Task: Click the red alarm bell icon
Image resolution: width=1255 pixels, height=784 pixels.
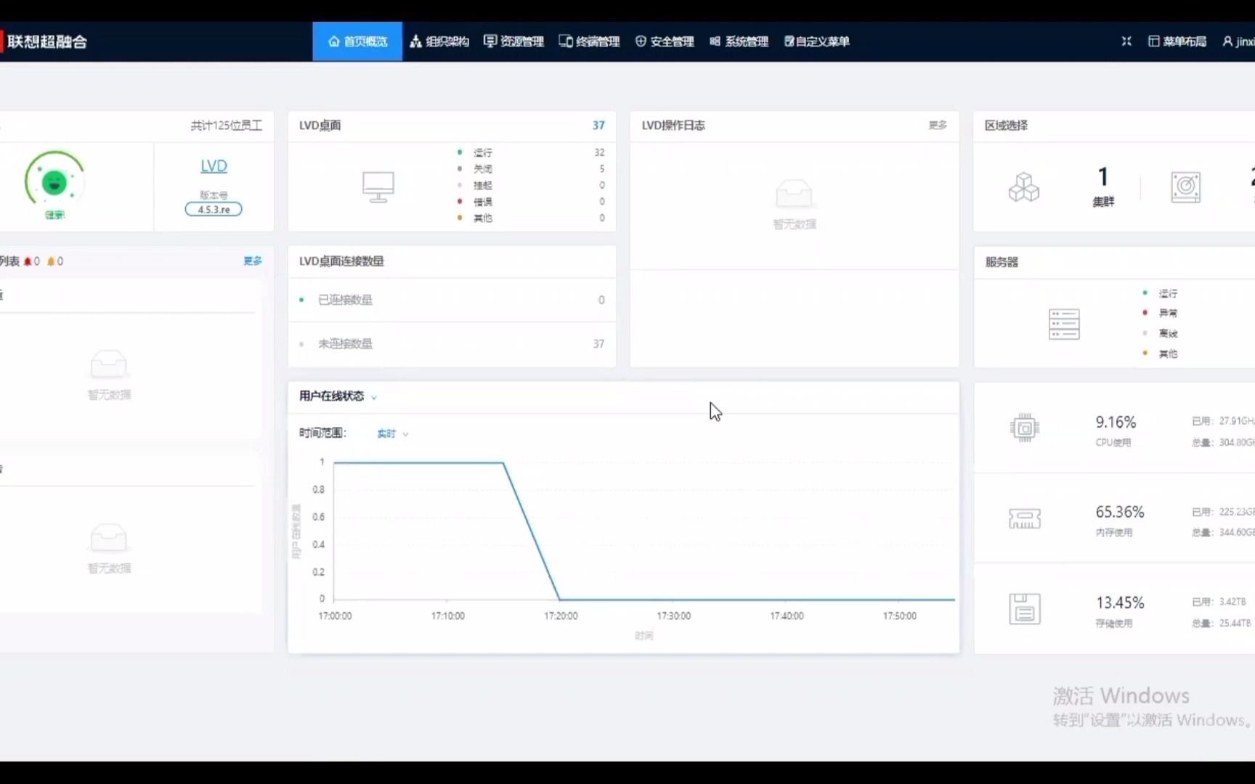Action: (28, 261)
